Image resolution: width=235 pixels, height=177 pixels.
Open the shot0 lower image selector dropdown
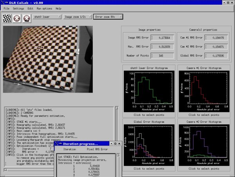47,17
